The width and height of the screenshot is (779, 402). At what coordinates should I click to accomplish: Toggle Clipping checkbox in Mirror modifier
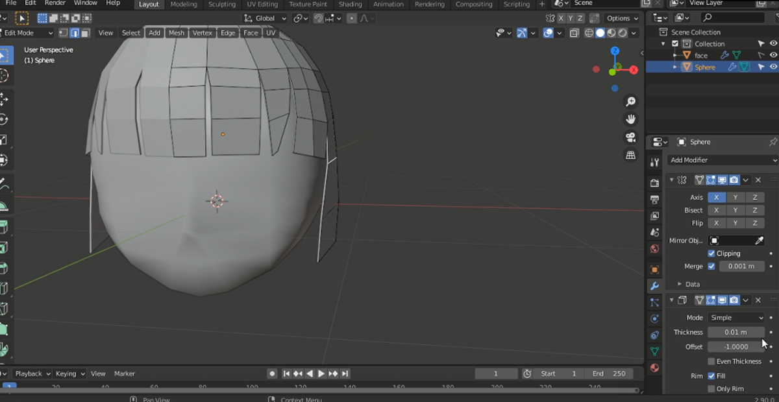(711, 254)
